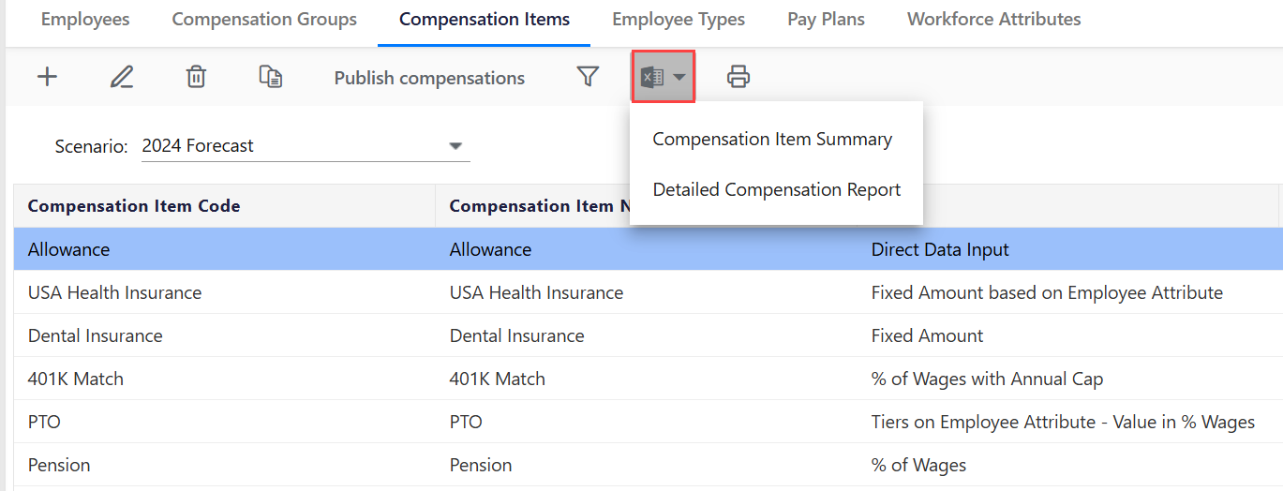The width and height of the screenshot is (1283, 491).
Task: Sort by Compensation Item Code column header
Action: click(x=134, y=206)
